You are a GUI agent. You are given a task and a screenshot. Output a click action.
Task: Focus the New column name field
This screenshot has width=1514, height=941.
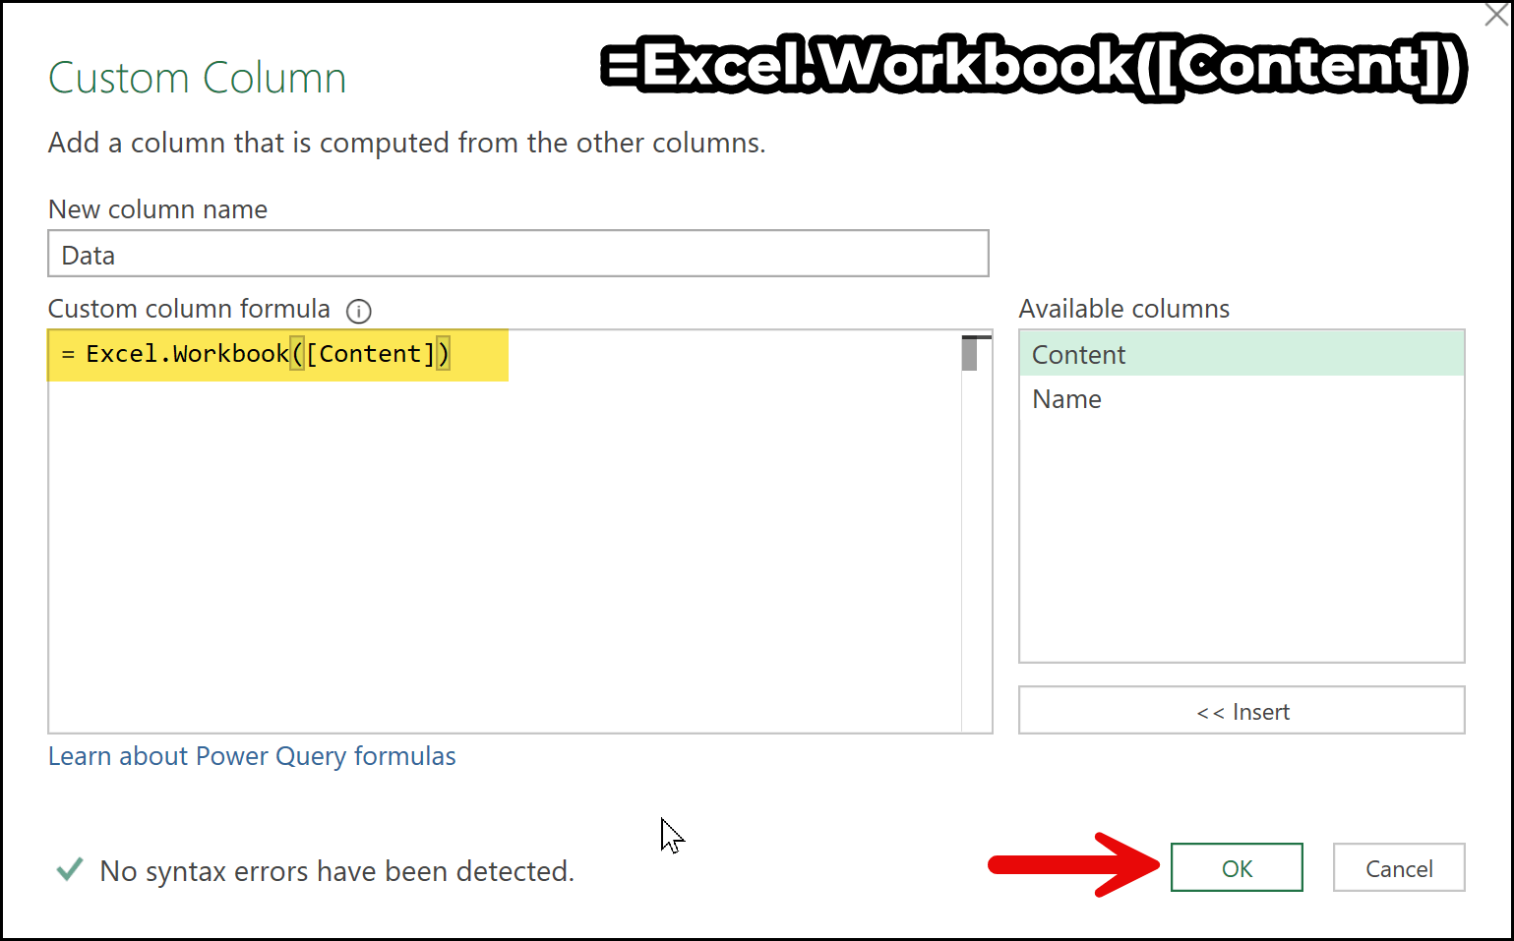click(517, 255)
